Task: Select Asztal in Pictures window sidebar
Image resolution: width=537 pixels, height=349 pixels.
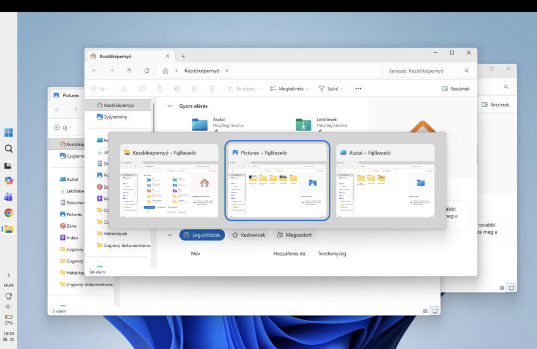Action: point(69,179)
